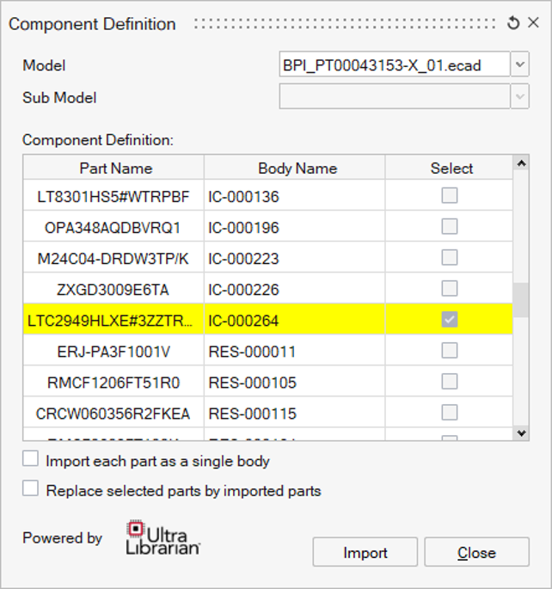Click the reset arrow icon in title bar
The width and height of the screenshot is (552, 589).
pos(513,24)
